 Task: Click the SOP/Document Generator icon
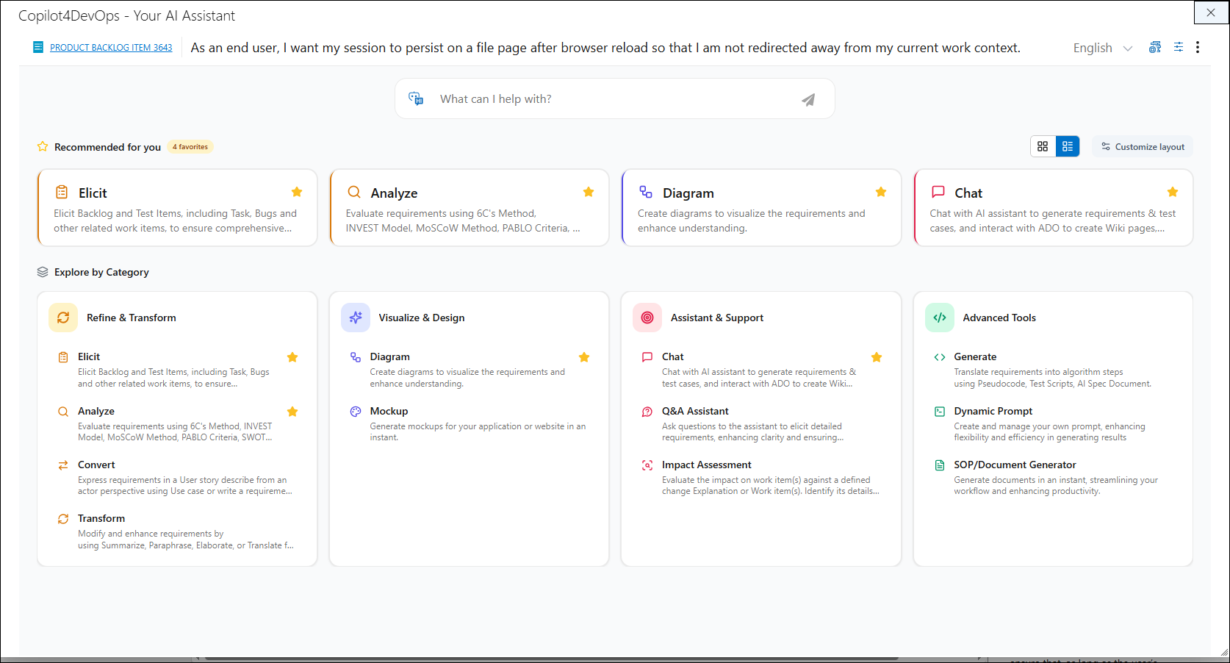point(939,465)
